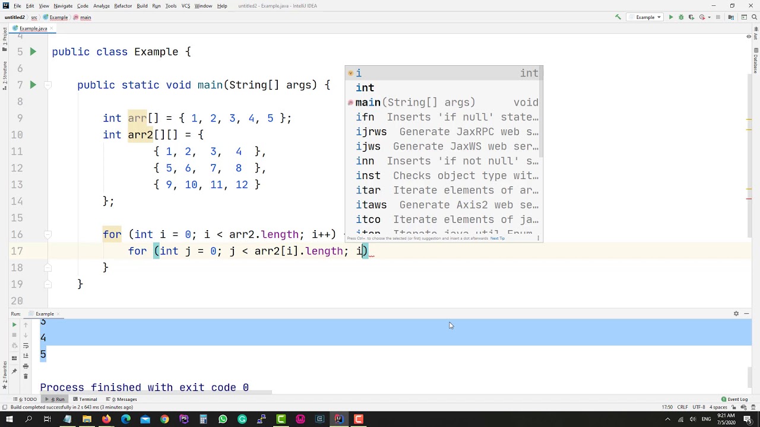Screen dimensions: 760x427
Task: Open Windows Start menu
Action: pos(8,419)
